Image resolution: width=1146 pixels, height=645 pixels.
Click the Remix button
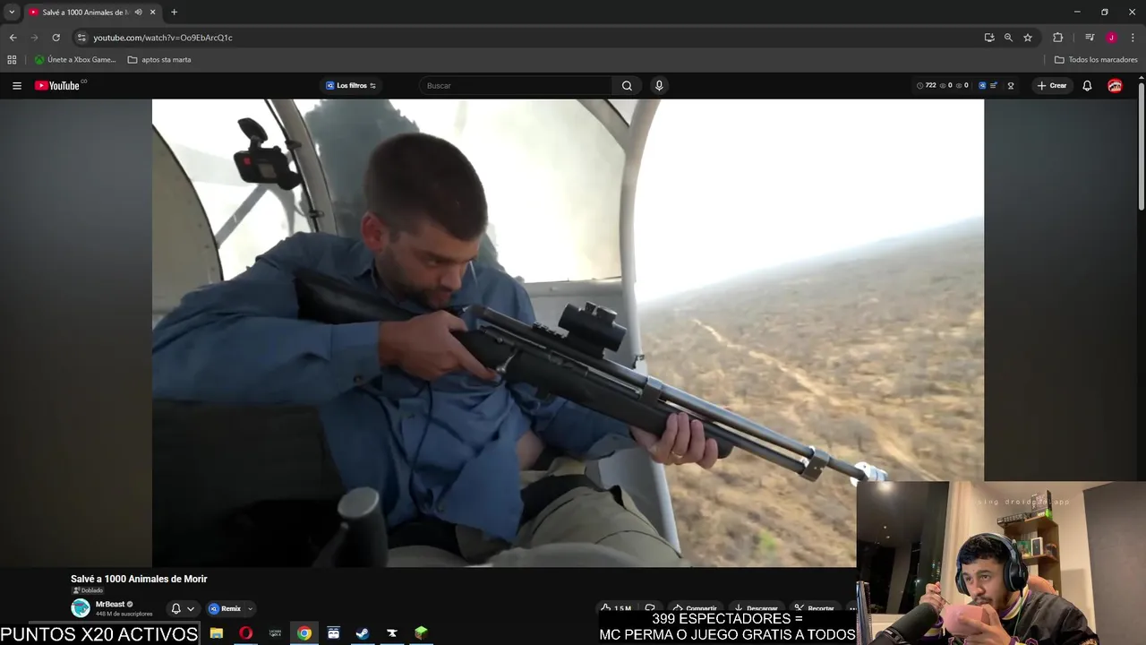click(226, 609)
